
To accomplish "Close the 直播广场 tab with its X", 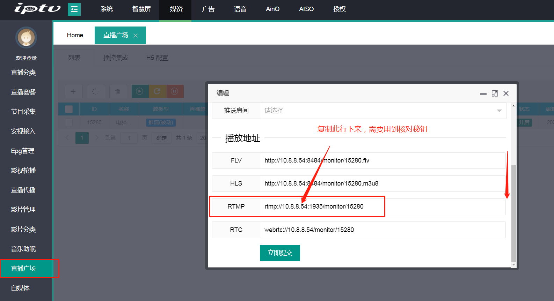I will [x=136, y=36].
